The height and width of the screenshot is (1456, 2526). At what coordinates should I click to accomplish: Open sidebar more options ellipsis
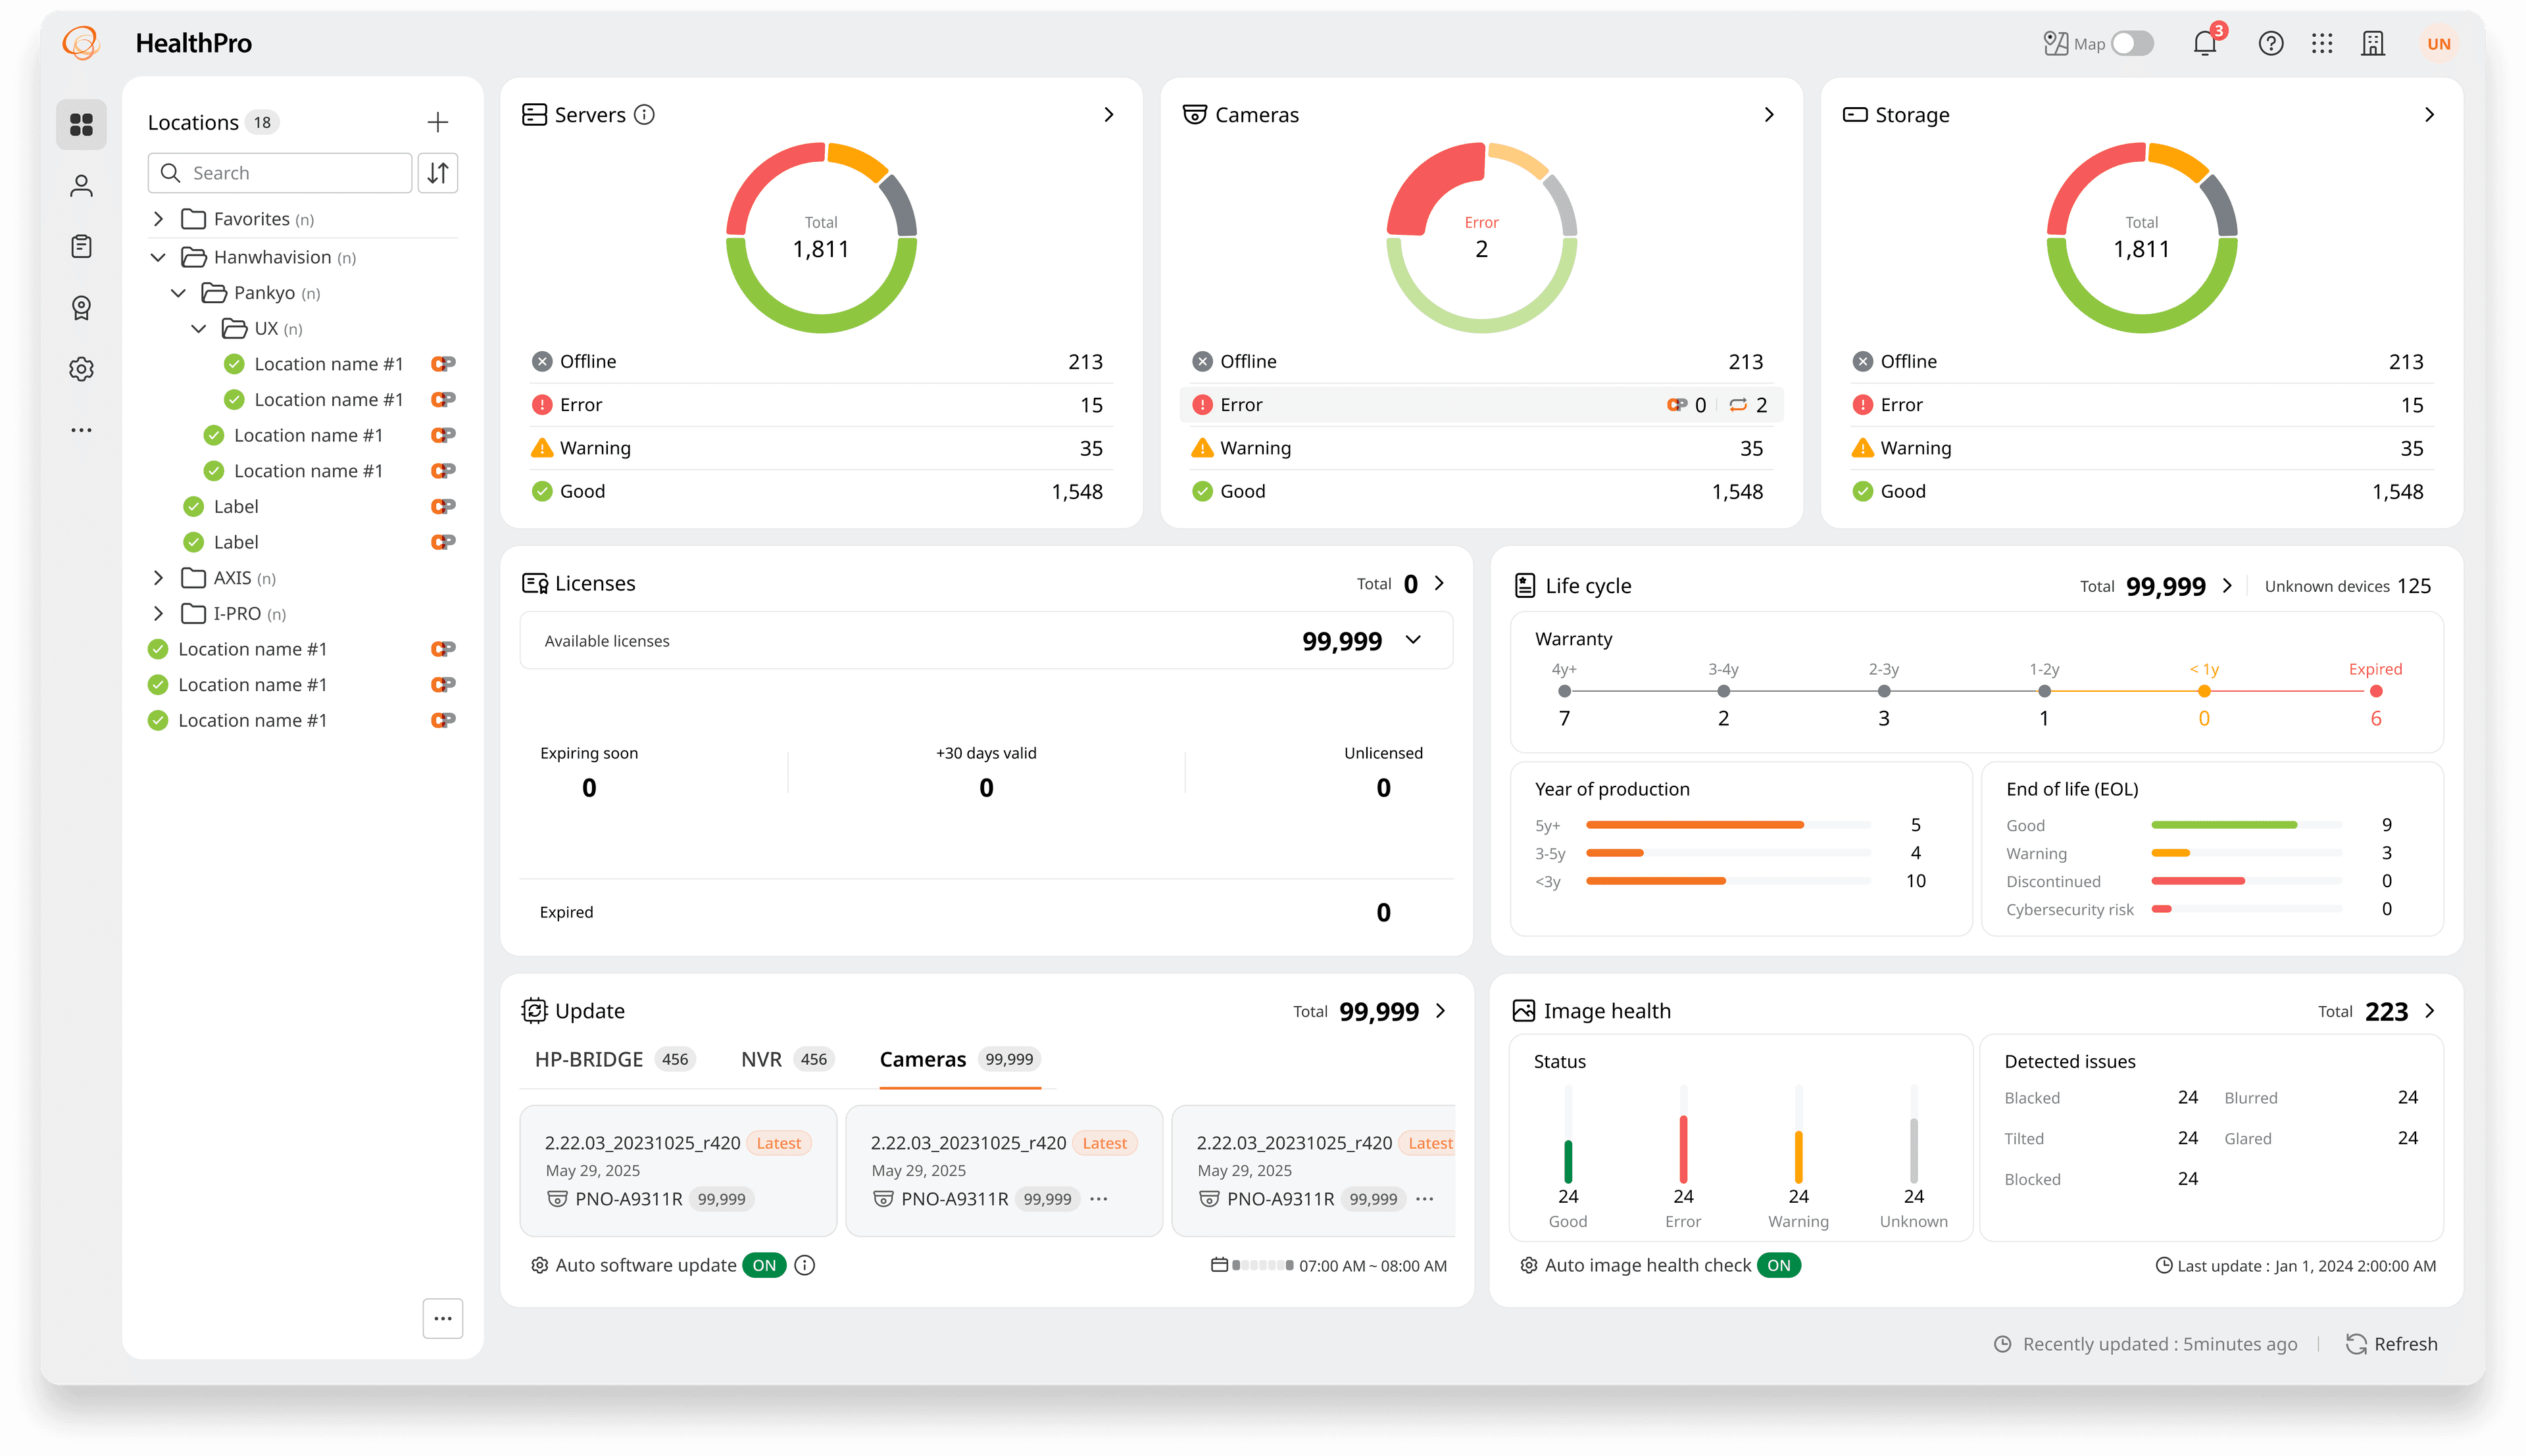[x=81, y=430]
